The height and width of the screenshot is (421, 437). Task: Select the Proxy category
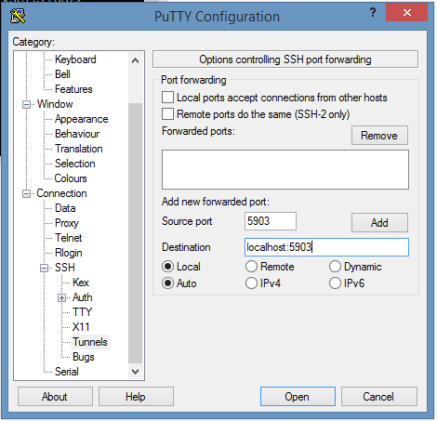(x=67, y=223)
